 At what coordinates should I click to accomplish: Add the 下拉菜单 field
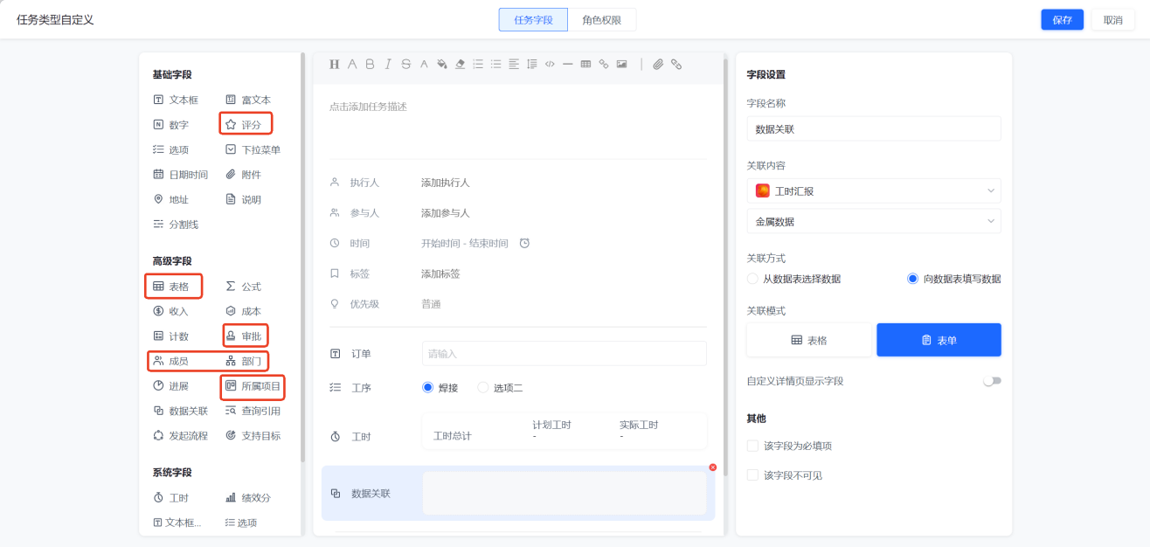(253, 149)
